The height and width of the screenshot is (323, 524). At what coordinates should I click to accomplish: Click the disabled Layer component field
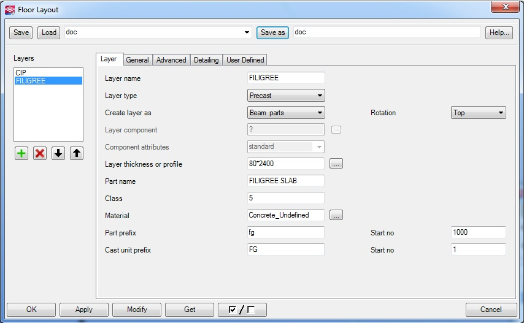(x=286, y=129)
